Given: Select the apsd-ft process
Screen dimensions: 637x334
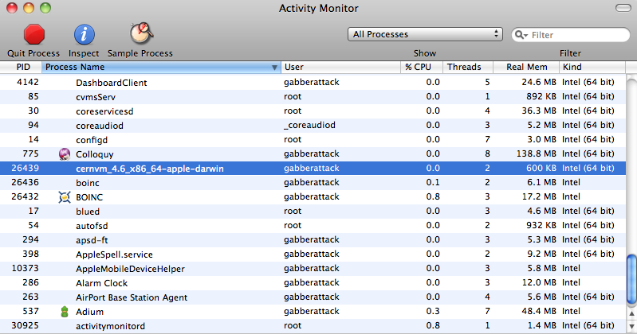Looking at the screenshot, I should pyautogui.click(x=92, y=240).
